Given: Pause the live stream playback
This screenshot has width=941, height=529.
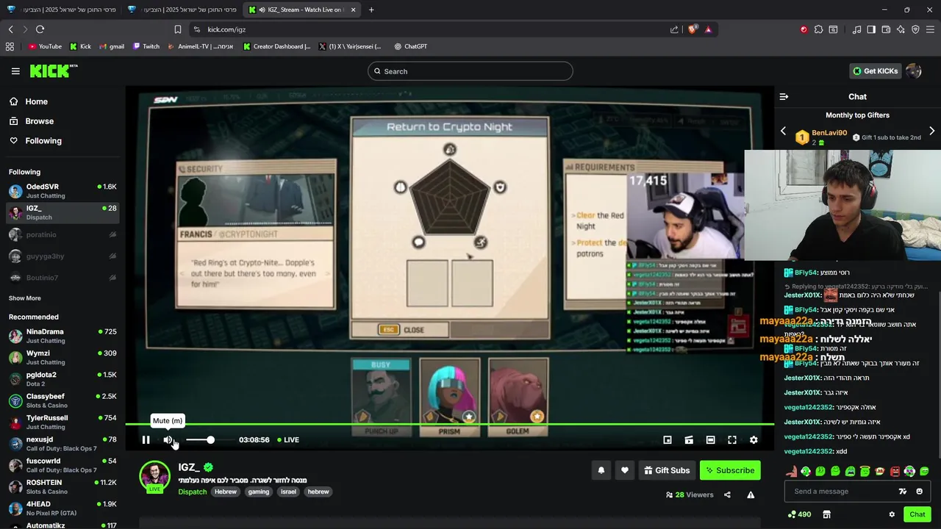Looking at the screenshot, I should (x=146, y=439).
